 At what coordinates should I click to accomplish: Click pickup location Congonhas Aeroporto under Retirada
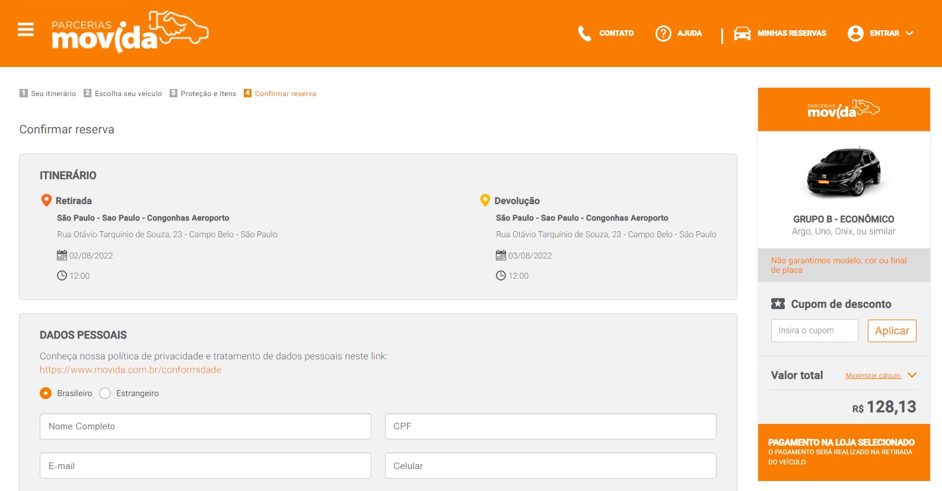pos(143,218)
